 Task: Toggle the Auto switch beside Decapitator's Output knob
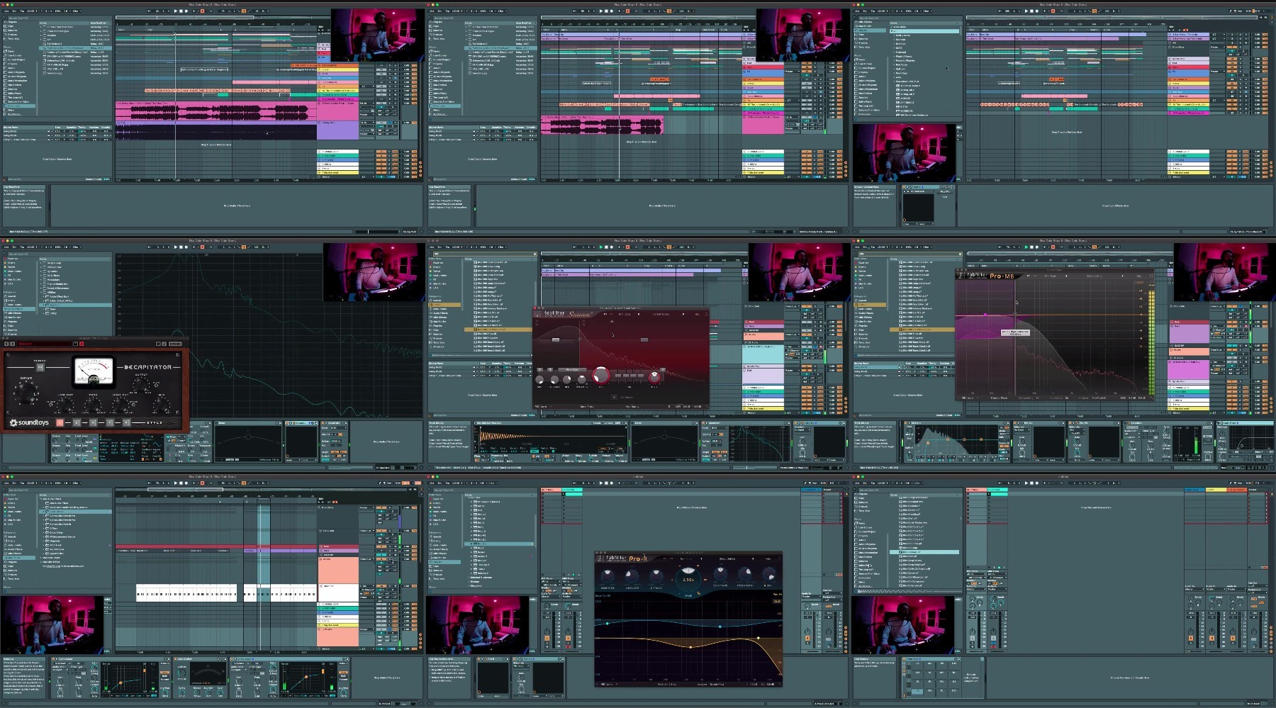156,385
